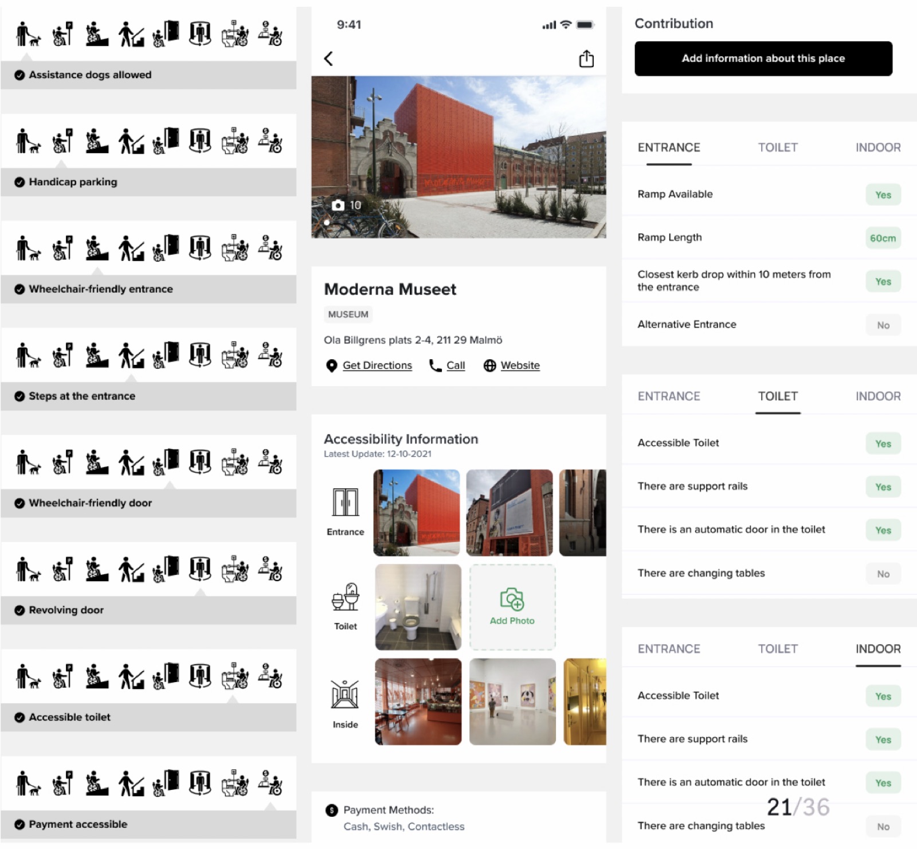Open Inside thumbnail of yellow corridor
Screen dimensions: 917x849
585,702
